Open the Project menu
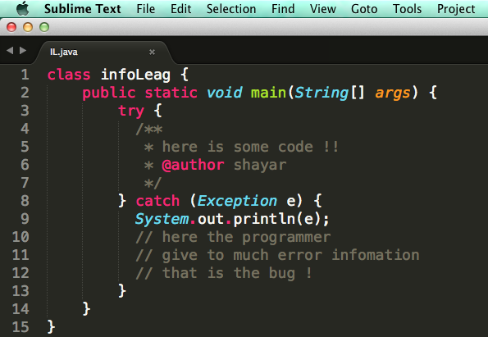488x337 pixels. [x=456, y=9]
